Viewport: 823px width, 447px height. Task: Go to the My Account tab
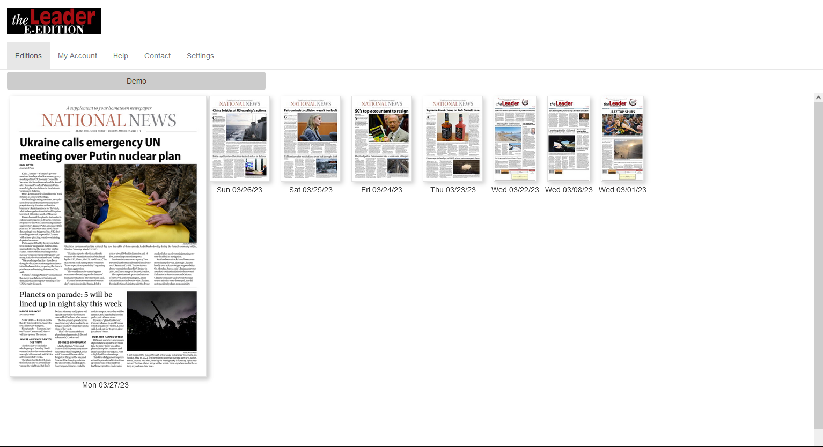(x=77, y=56)
